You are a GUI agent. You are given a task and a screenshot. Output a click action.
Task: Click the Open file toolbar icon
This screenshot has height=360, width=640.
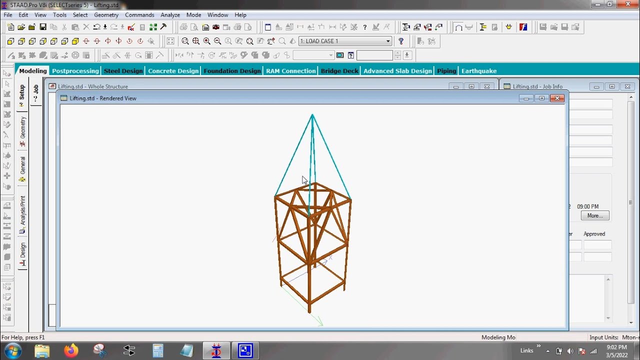(21, 27)
